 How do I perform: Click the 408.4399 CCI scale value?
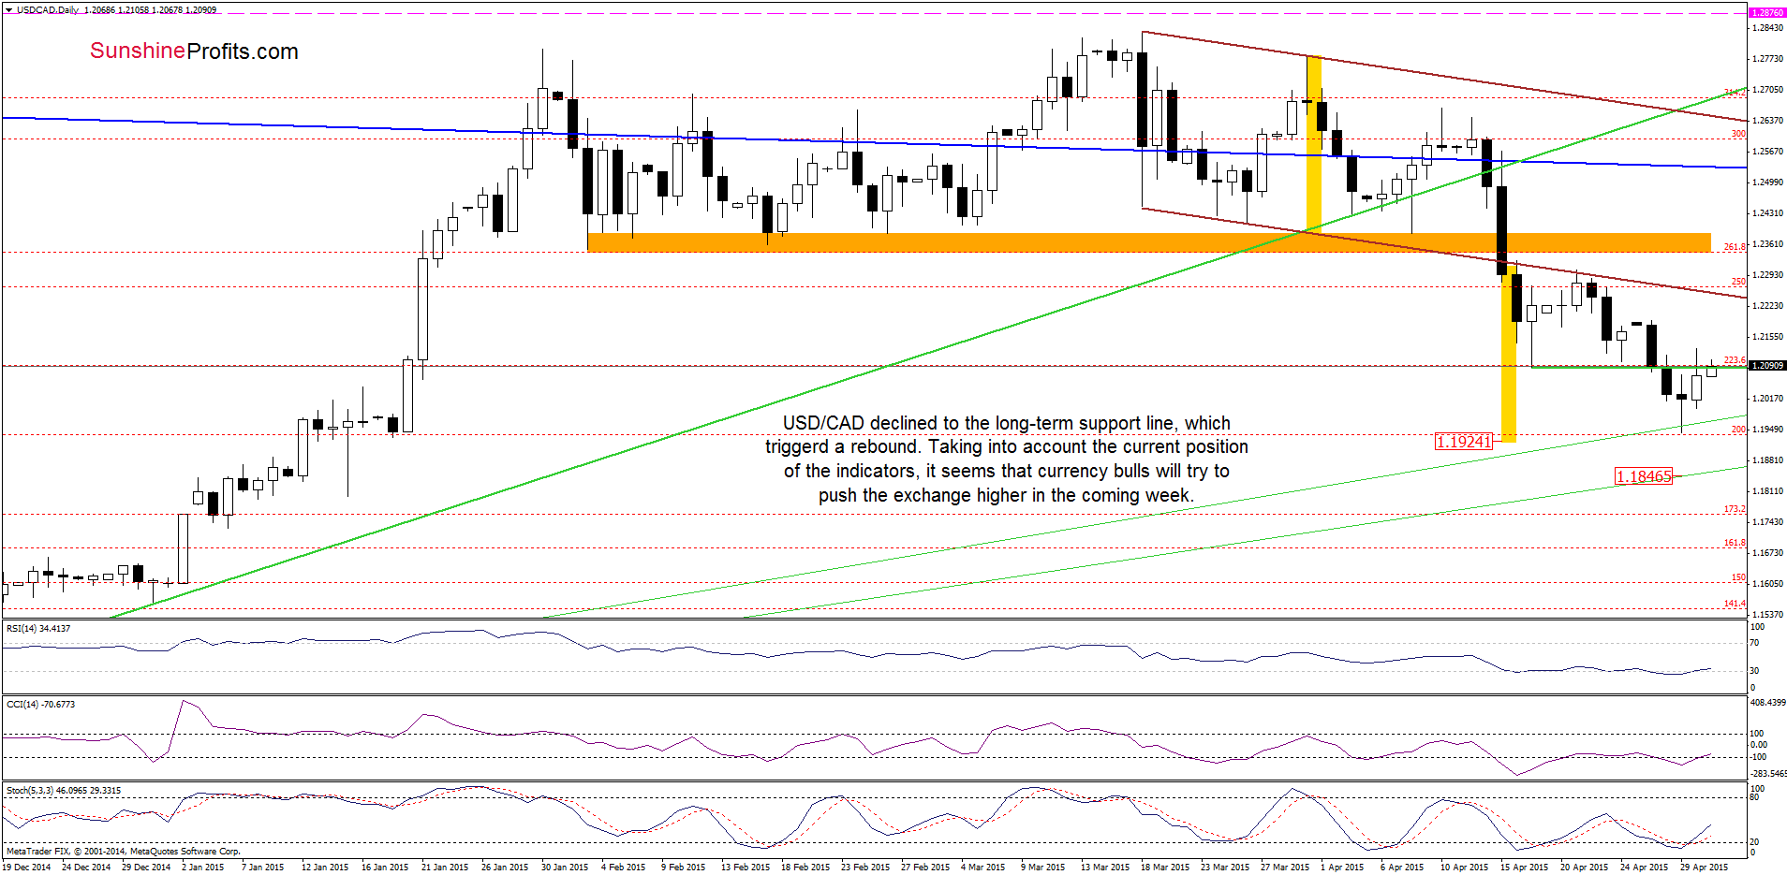(x=1768, y=703)
